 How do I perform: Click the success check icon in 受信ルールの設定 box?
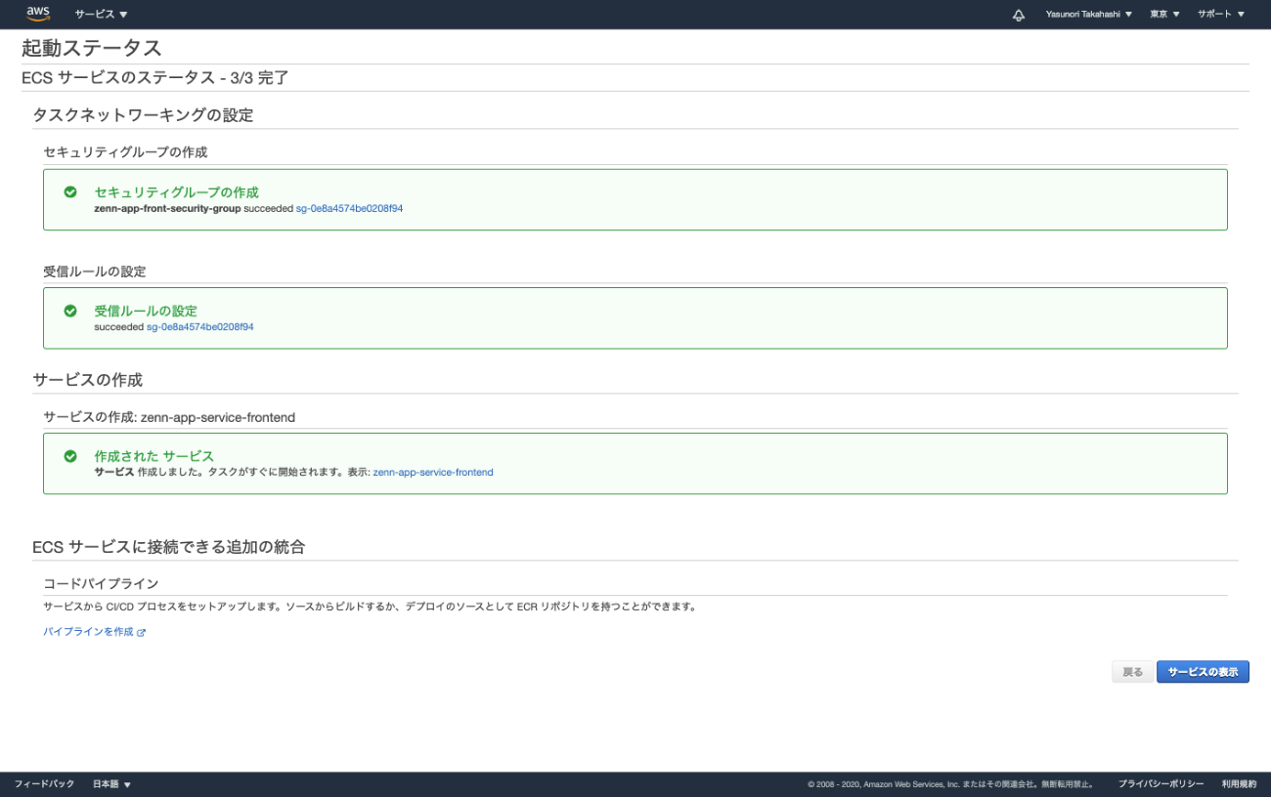pos(70,313)
